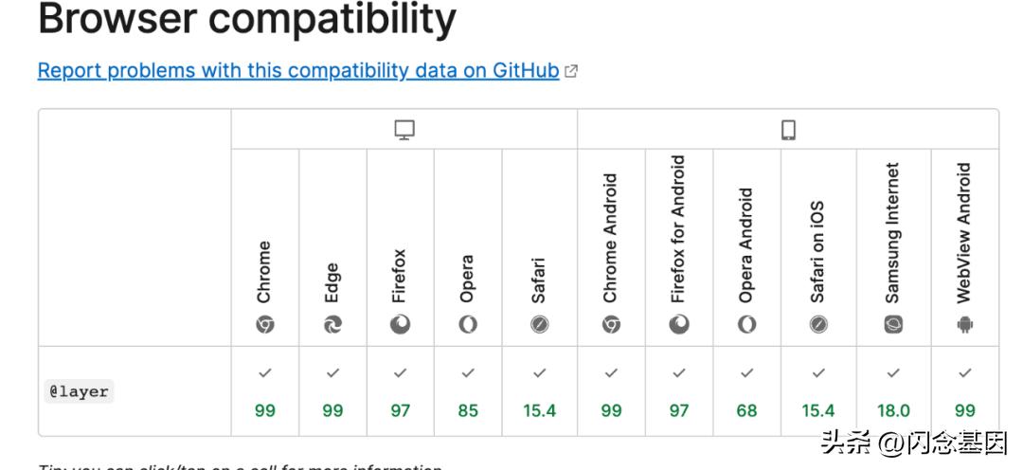
Task: Click the desktop monitor platform icon
Action: click(404, 131)
